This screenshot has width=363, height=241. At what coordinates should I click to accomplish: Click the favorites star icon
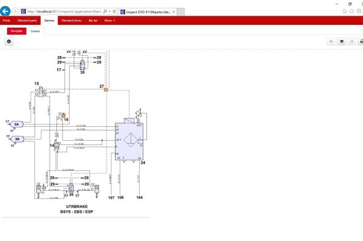[352, 11]
